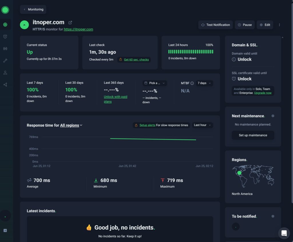Screen dimensions: 293x242
Task: Open the Status pages broadcast icon in sidebar
Action: coord(5,49)
